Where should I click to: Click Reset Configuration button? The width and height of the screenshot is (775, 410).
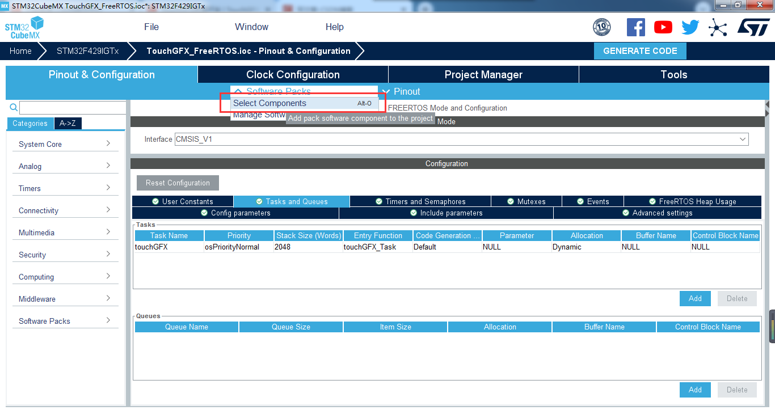pos(178,183)
